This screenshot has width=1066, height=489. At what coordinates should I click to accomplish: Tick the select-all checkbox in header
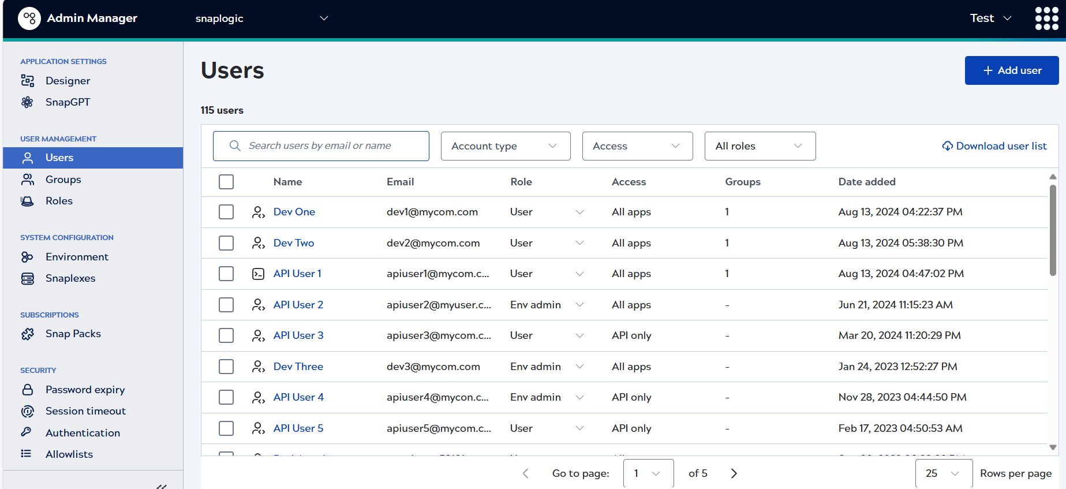[226, 182]
